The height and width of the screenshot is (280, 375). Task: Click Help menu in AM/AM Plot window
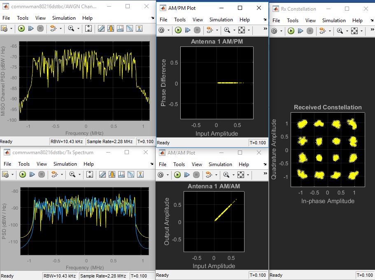coord(245,164)
